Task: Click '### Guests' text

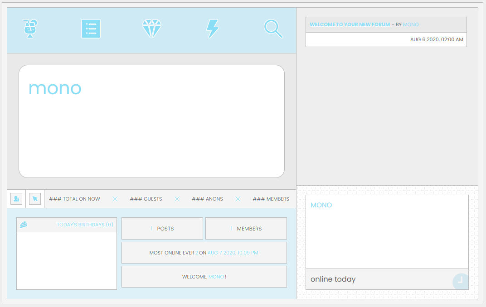Action: pos(146,199)
